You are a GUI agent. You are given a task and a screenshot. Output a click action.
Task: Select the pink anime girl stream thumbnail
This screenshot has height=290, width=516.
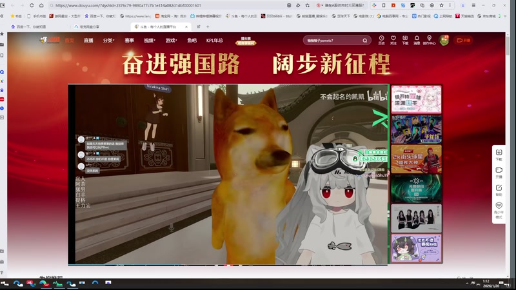(x=416, y=99)
